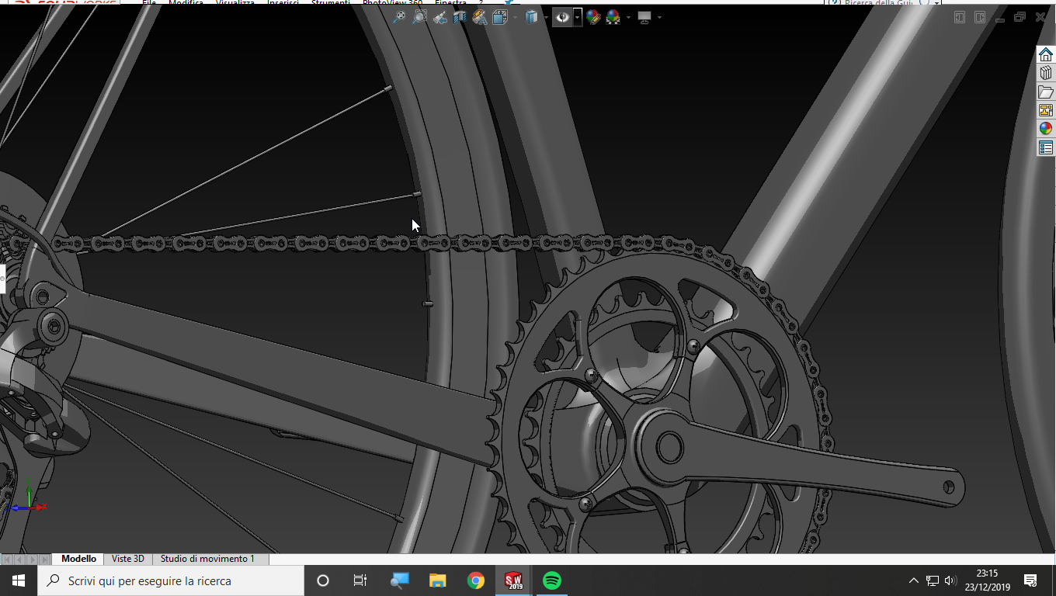Open the Appearances and Scenes task pane tab
1056x596 pixels.
click(x=1046, y=129)
